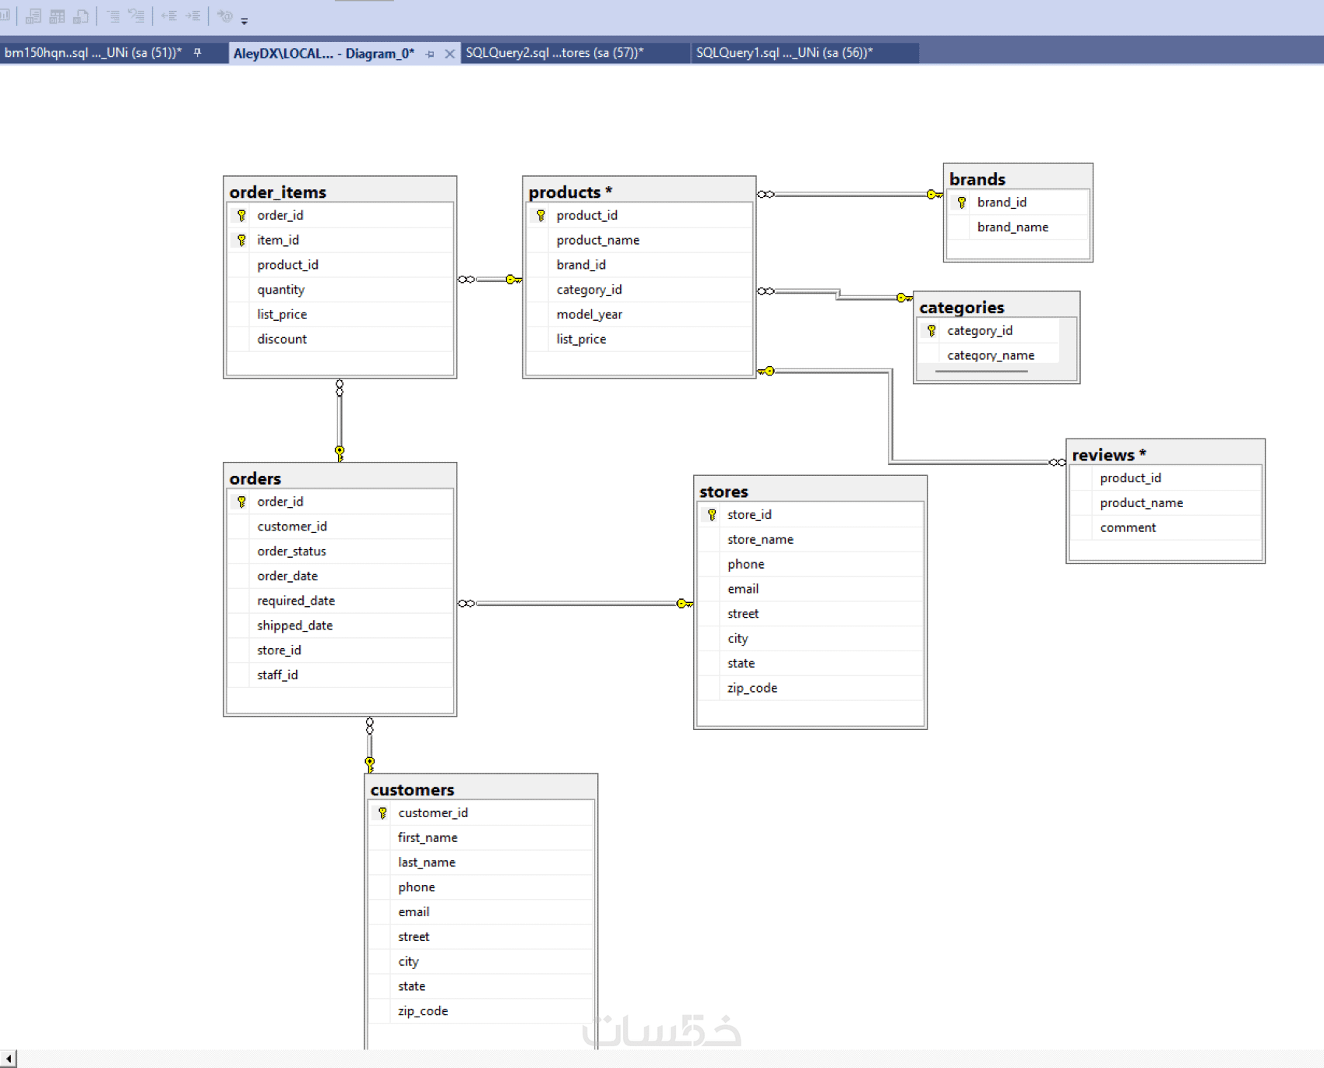Screen dimensions: 1324x1068
Task: Select the last_name column in customers
Action: point(481,862)
